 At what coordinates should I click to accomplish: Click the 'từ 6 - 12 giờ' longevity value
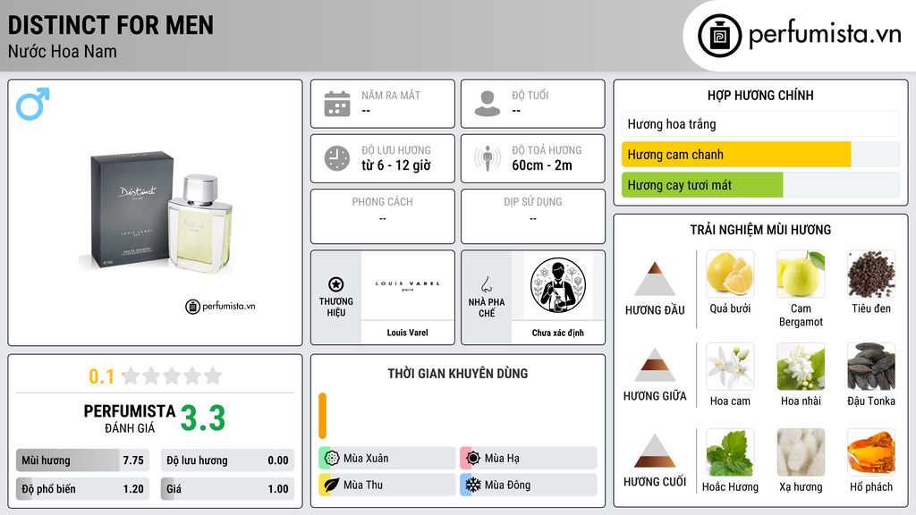(x=396, y=165)
